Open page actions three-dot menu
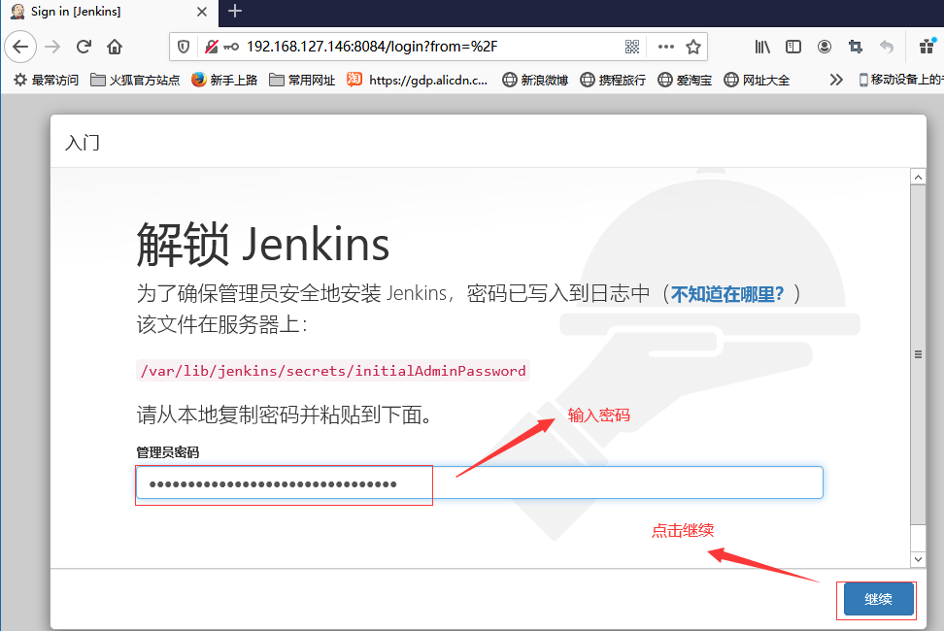Image resolution: width=944 pixels, height=631 pixels. [665, 47]
